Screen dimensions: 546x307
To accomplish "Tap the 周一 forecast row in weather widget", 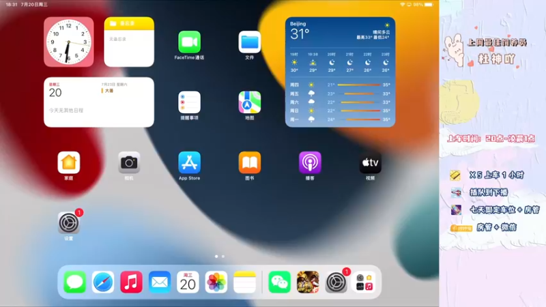I will pos(340,119).
